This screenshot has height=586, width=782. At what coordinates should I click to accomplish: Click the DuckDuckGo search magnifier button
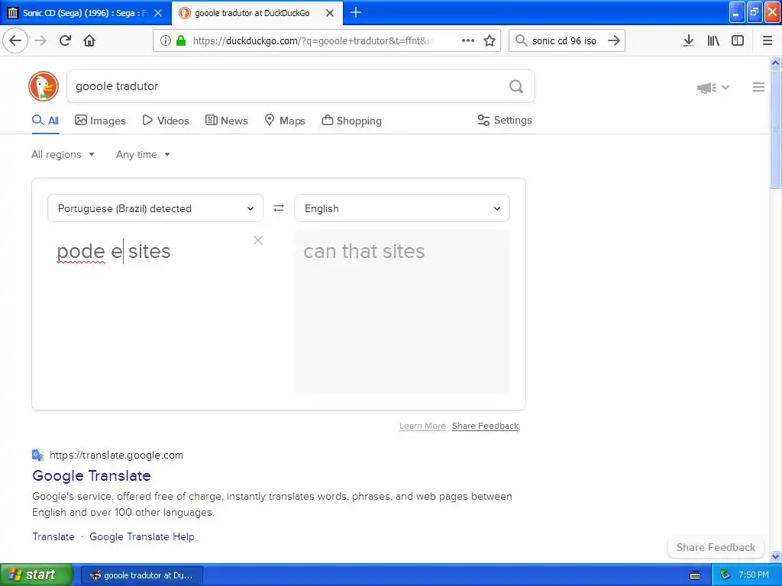(x=516, y=87)
